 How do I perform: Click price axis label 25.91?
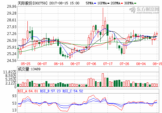[12, 47]
